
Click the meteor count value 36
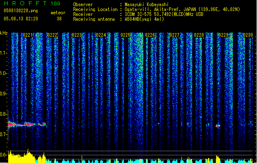59,19
